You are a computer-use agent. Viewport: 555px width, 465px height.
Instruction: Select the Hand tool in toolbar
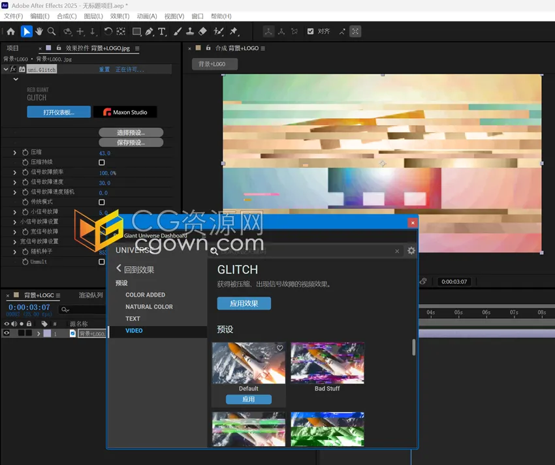(39, 31)
